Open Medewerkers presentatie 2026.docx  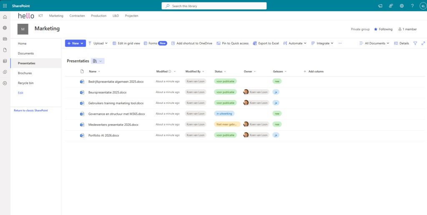tap(113, 125)
